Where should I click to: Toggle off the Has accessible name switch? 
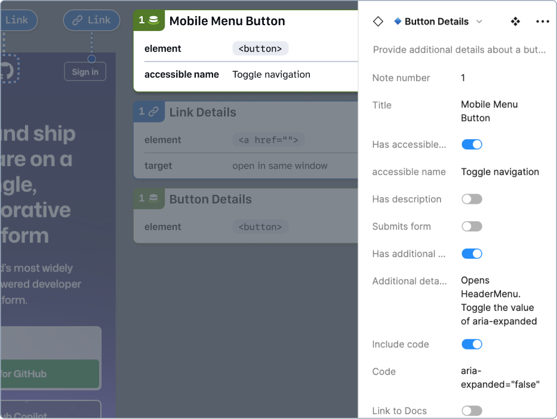(x=472, y=145)
